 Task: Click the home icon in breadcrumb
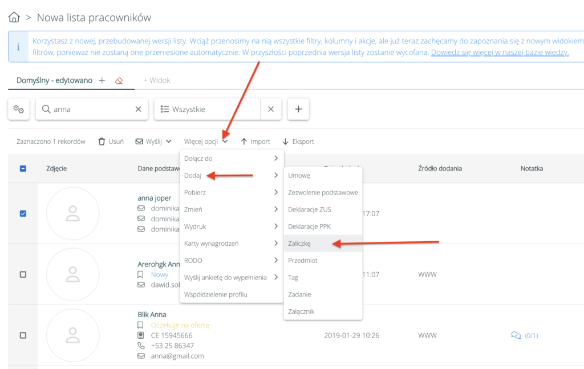14,18
